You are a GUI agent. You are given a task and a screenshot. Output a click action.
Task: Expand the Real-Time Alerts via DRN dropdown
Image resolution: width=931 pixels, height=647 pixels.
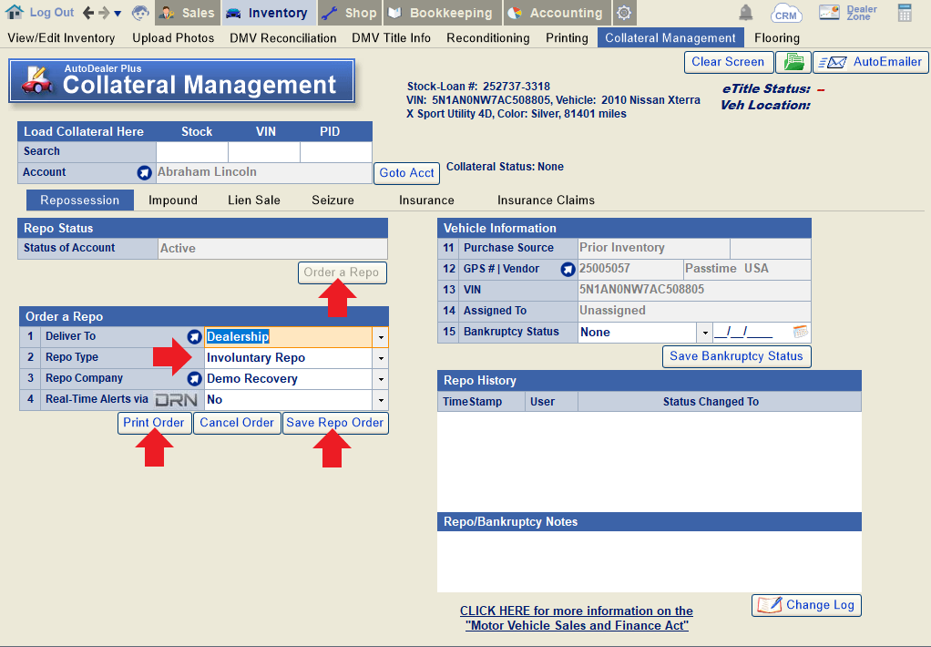381,400
